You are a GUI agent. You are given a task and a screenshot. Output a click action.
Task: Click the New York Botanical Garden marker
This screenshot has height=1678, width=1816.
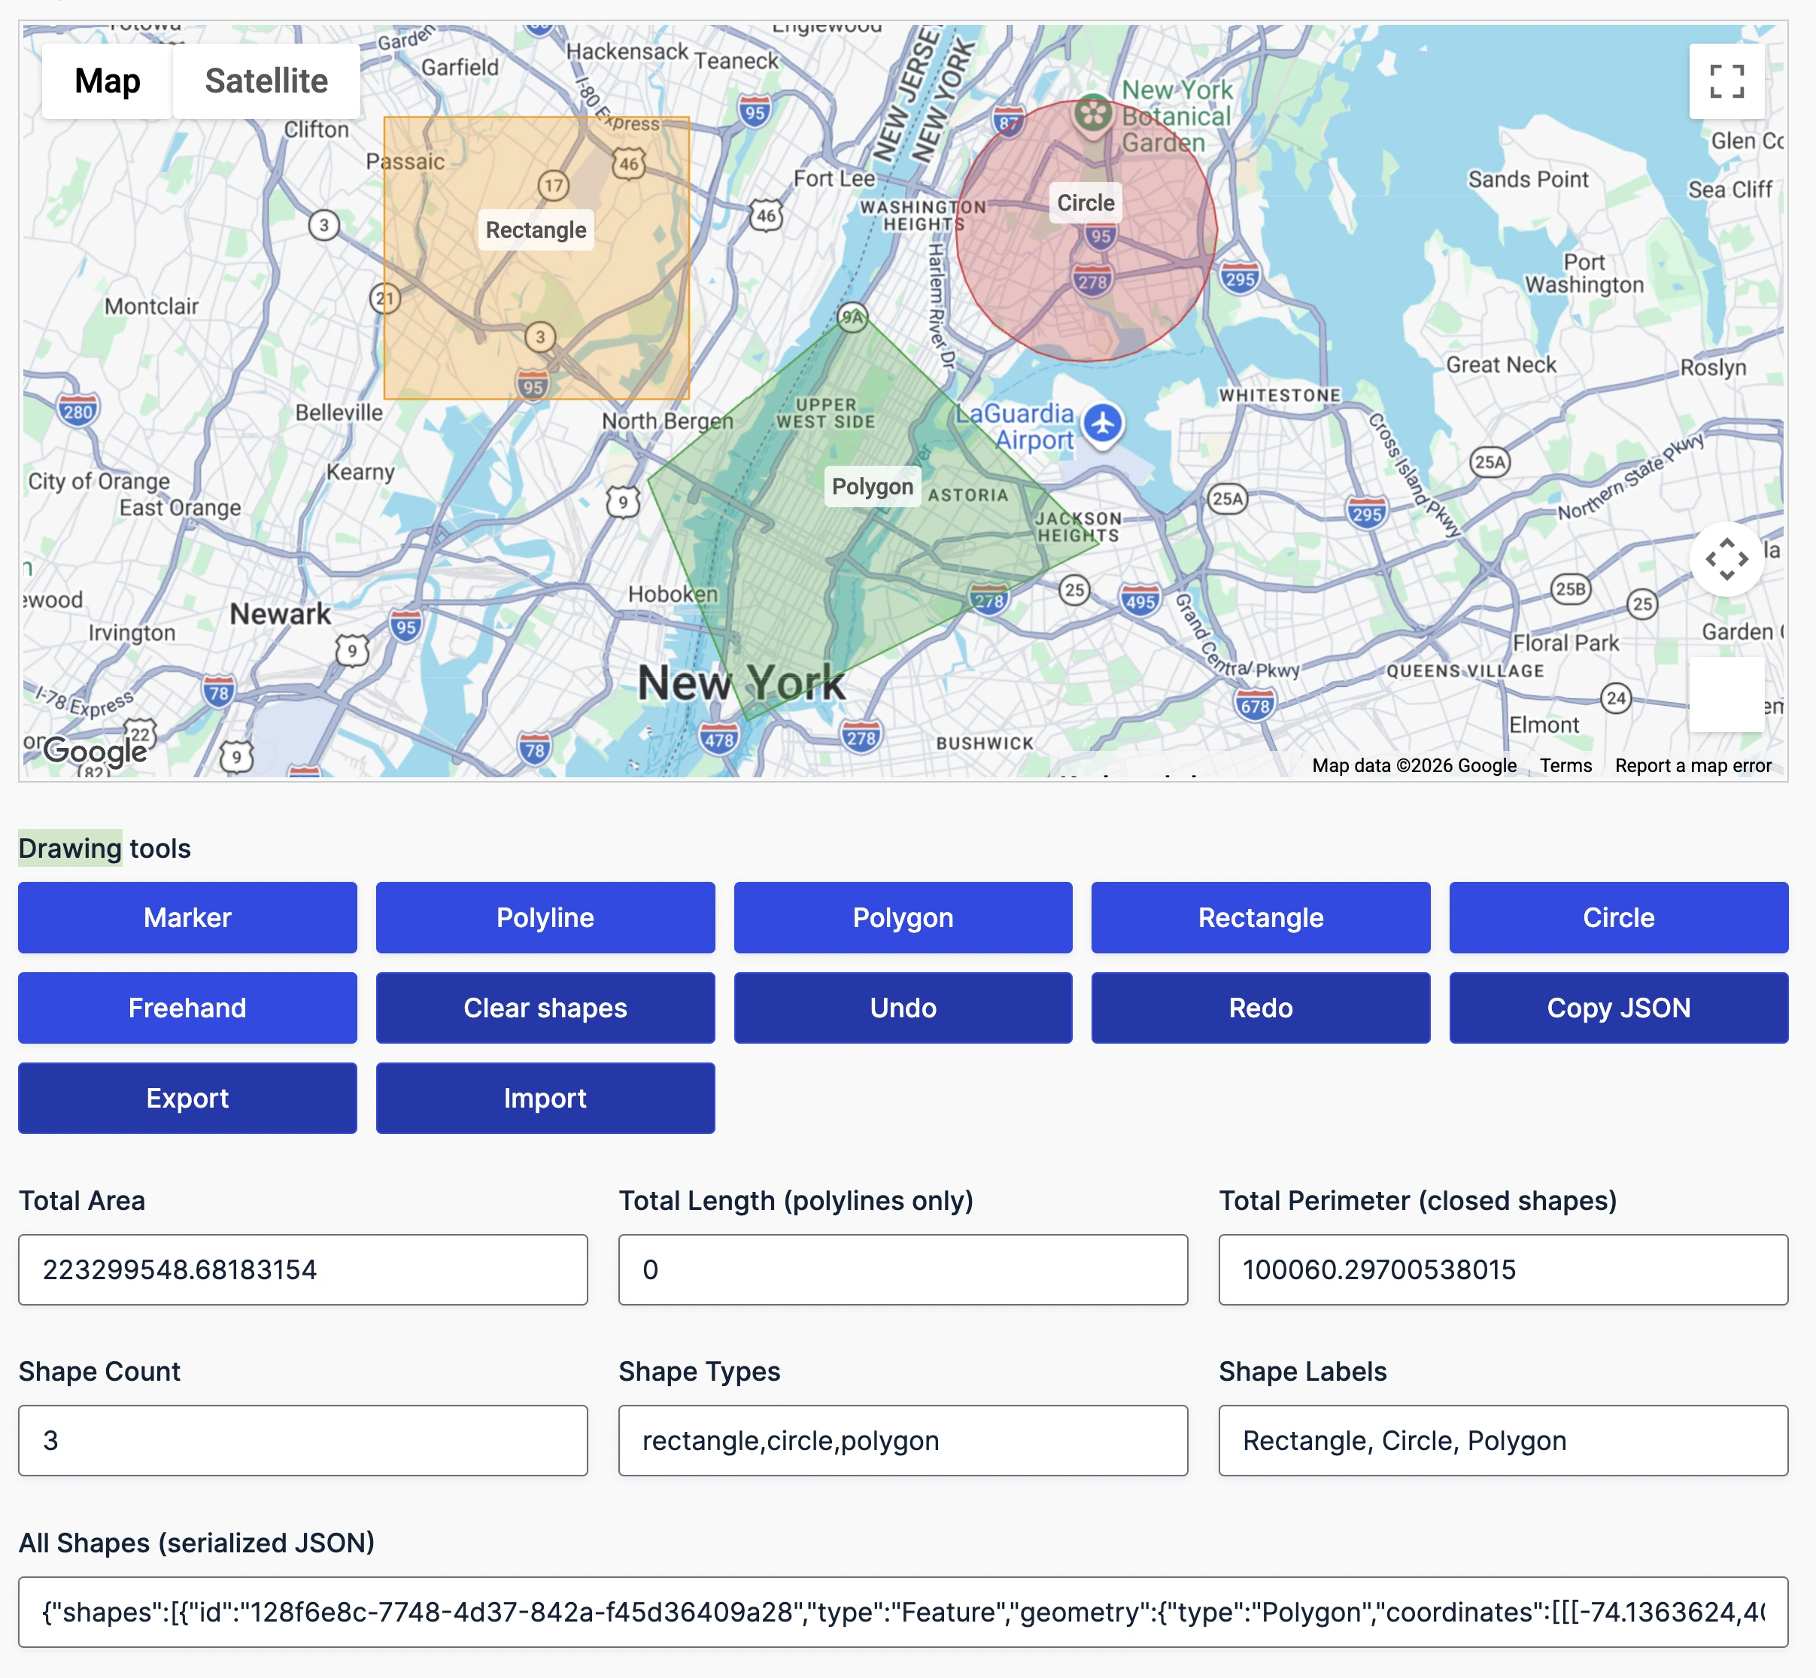pyautogui.click(x=1094, y=115)
